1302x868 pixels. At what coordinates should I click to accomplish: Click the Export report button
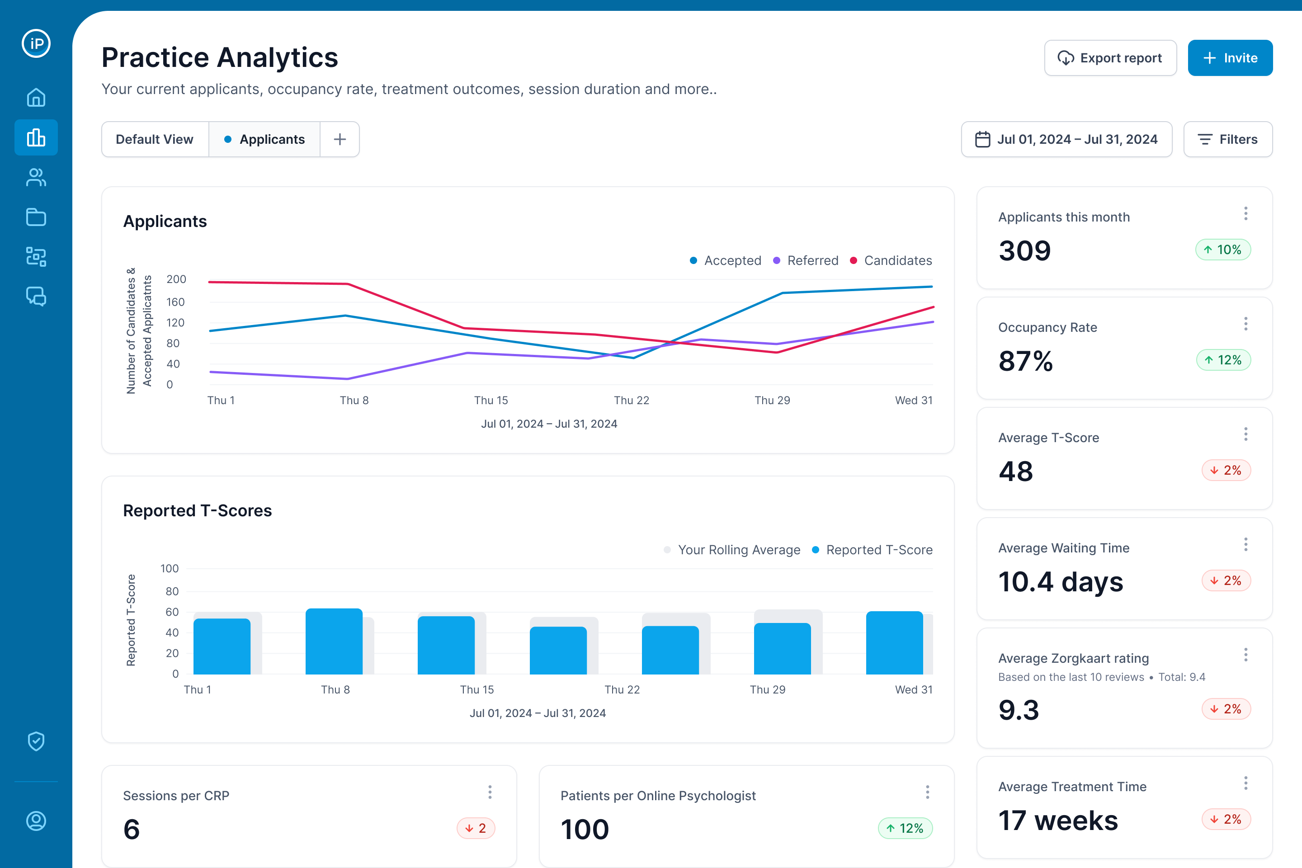click(x=1110, y=58)
